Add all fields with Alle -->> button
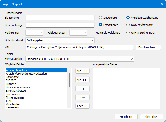The image size is (166, 122). [82, 71]
